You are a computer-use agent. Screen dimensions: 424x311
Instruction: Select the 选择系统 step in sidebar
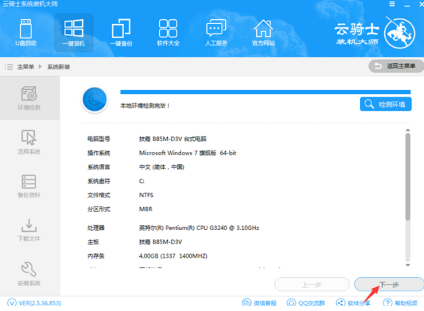[29, 142]
